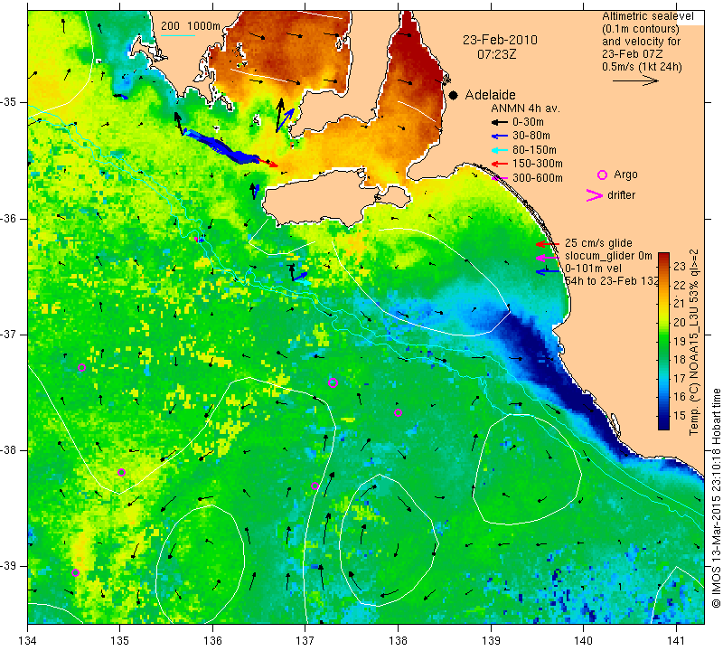Screen dimensions: 723x651
Task: Click the 0-30m depth label
Action: pos(528,122)
